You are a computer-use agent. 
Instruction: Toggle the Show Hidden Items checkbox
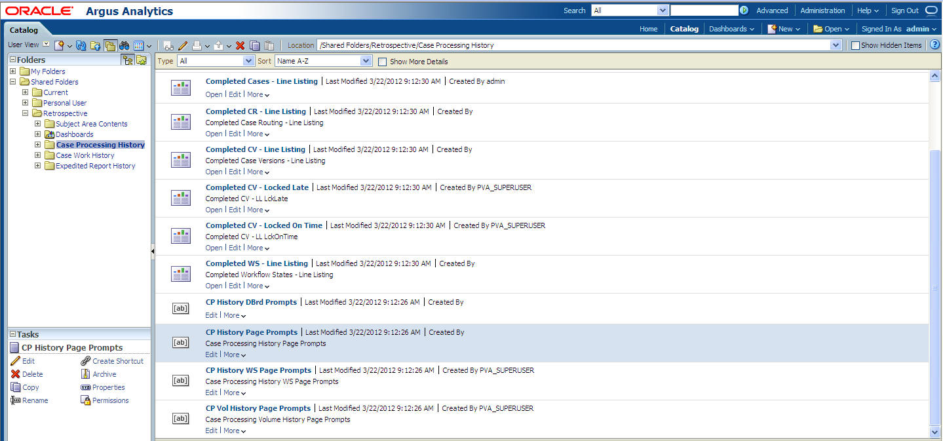tap(855, 45)
